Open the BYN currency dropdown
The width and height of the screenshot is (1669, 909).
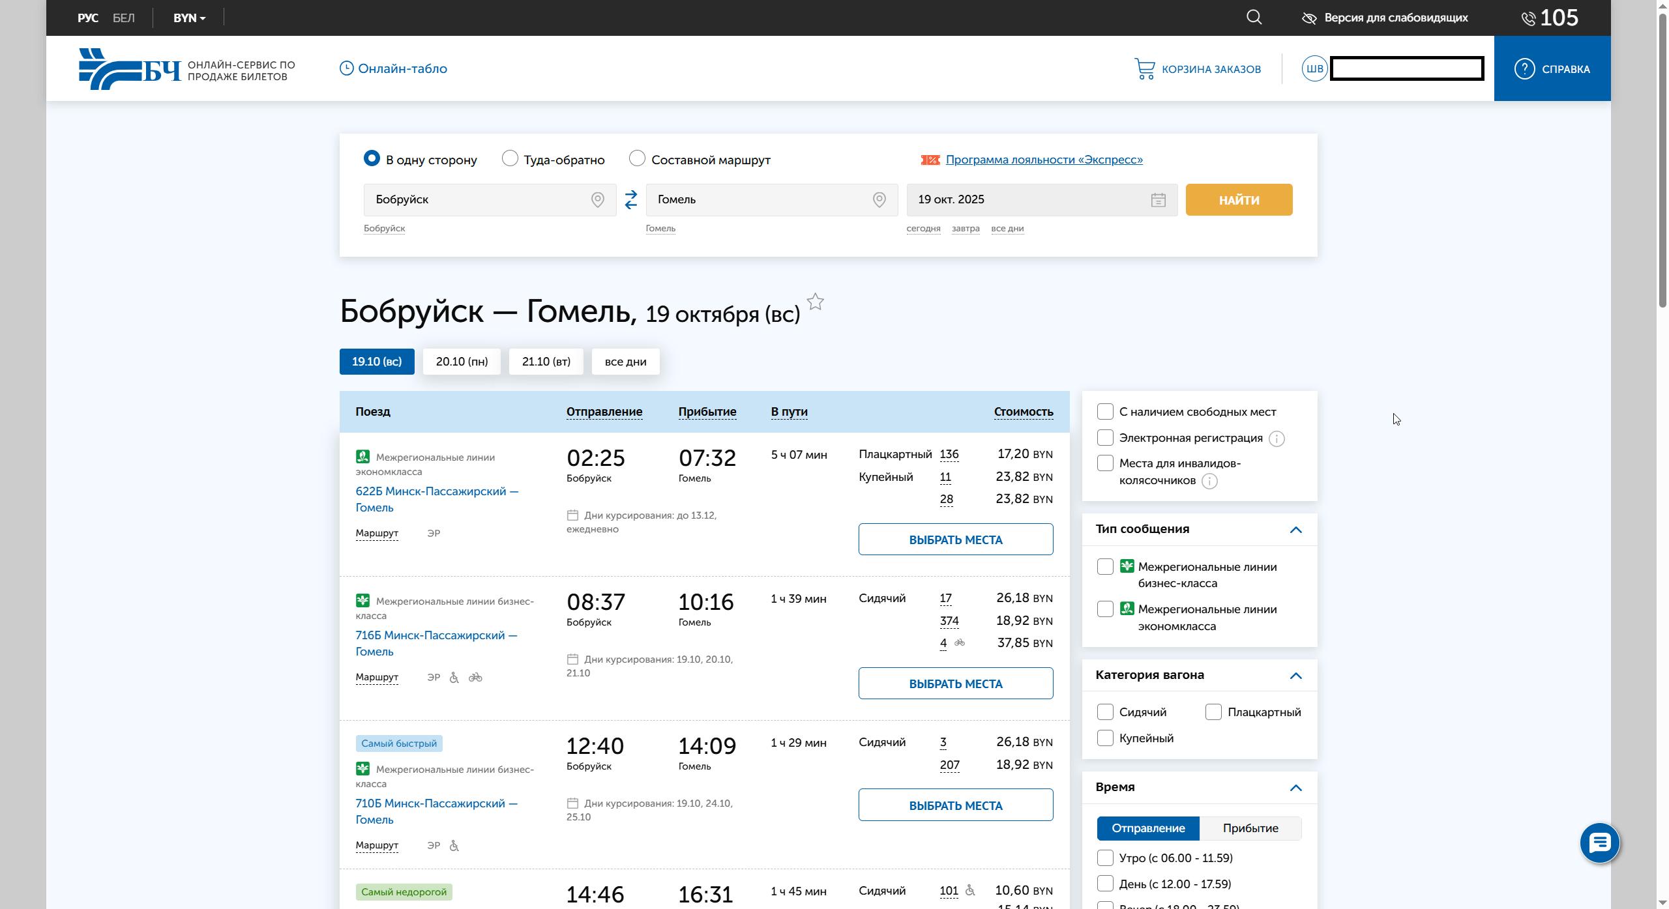coord(189,18)
